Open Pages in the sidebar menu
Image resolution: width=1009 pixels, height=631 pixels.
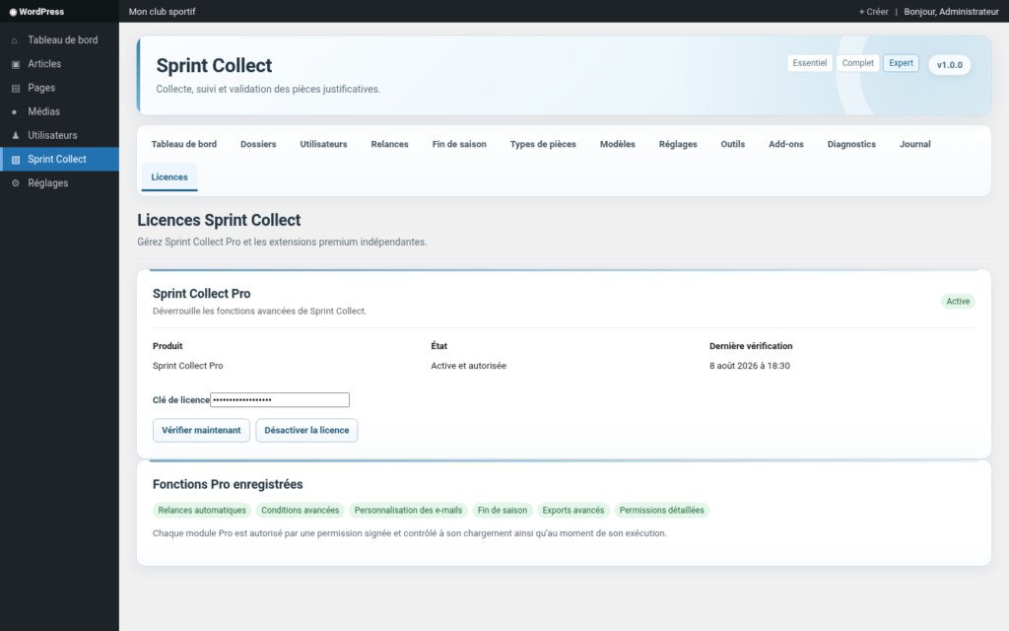tap(59, 88)
